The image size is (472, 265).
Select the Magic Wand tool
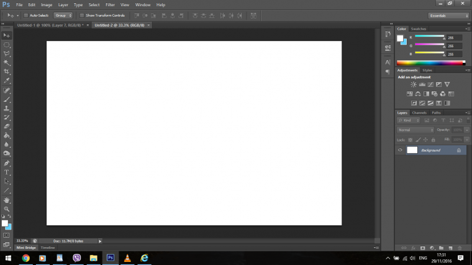[x=6, y=63]
